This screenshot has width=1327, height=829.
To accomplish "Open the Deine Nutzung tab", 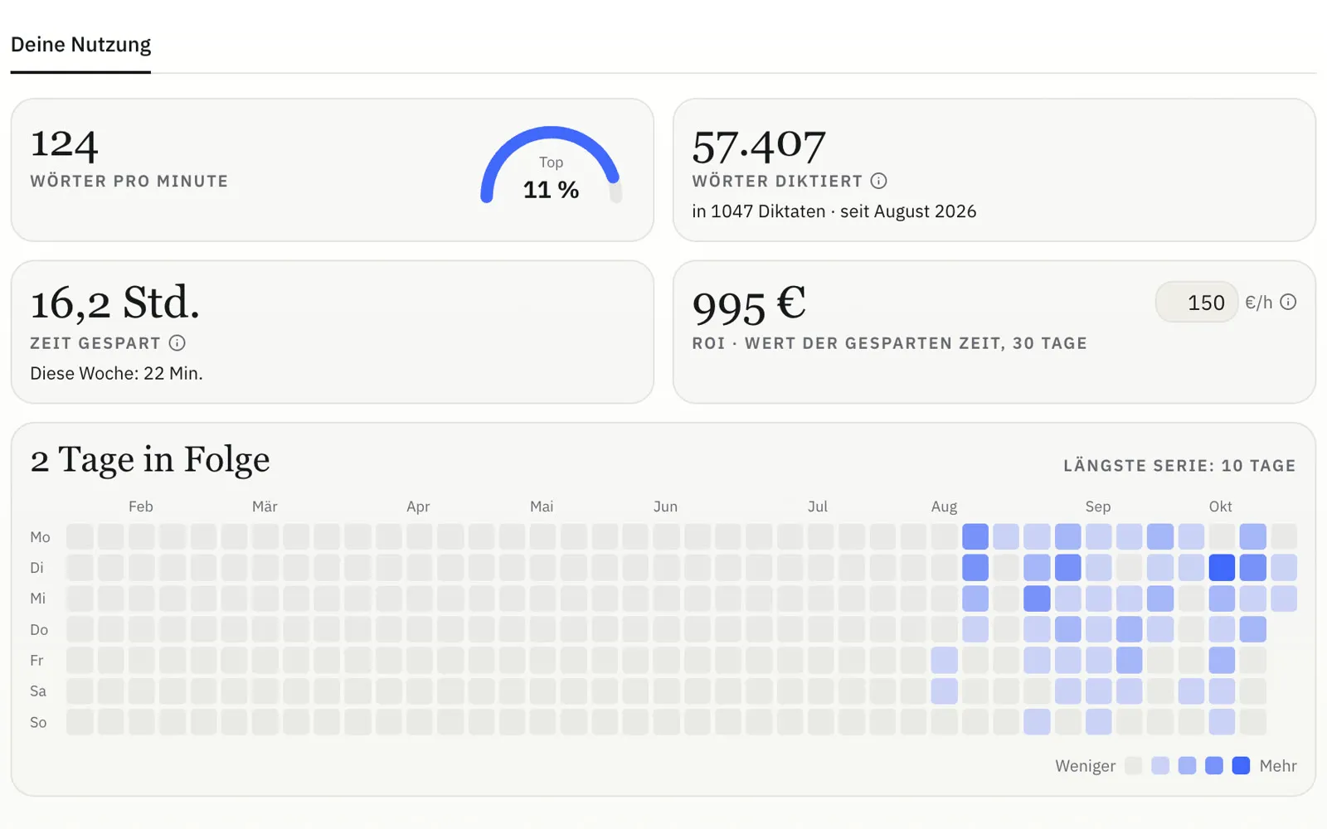I will (x=80, y=45).
